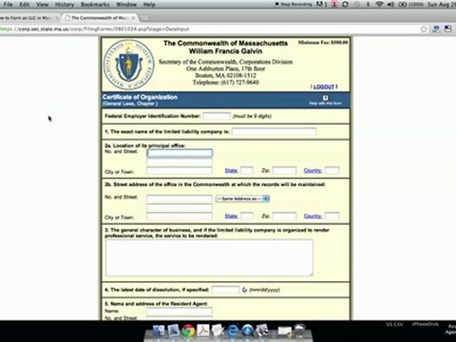Image resolution: width=456 pixels, height=342 pixels.
Task: Click the Country link in section 2b
Action: point(313,216)
